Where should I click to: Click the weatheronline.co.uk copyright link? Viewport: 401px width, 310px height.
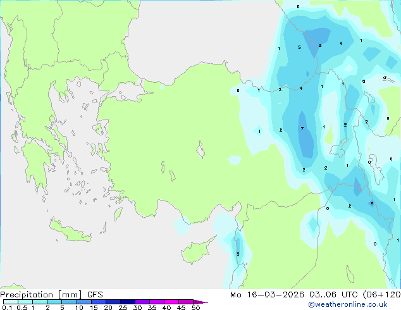348,304
